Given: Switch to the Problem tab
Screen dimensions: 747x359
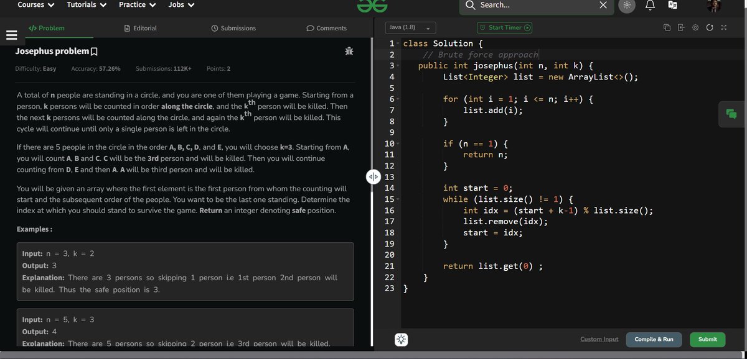Looking at the screenshot, I should pyautogui.click(x=46, y=28).
